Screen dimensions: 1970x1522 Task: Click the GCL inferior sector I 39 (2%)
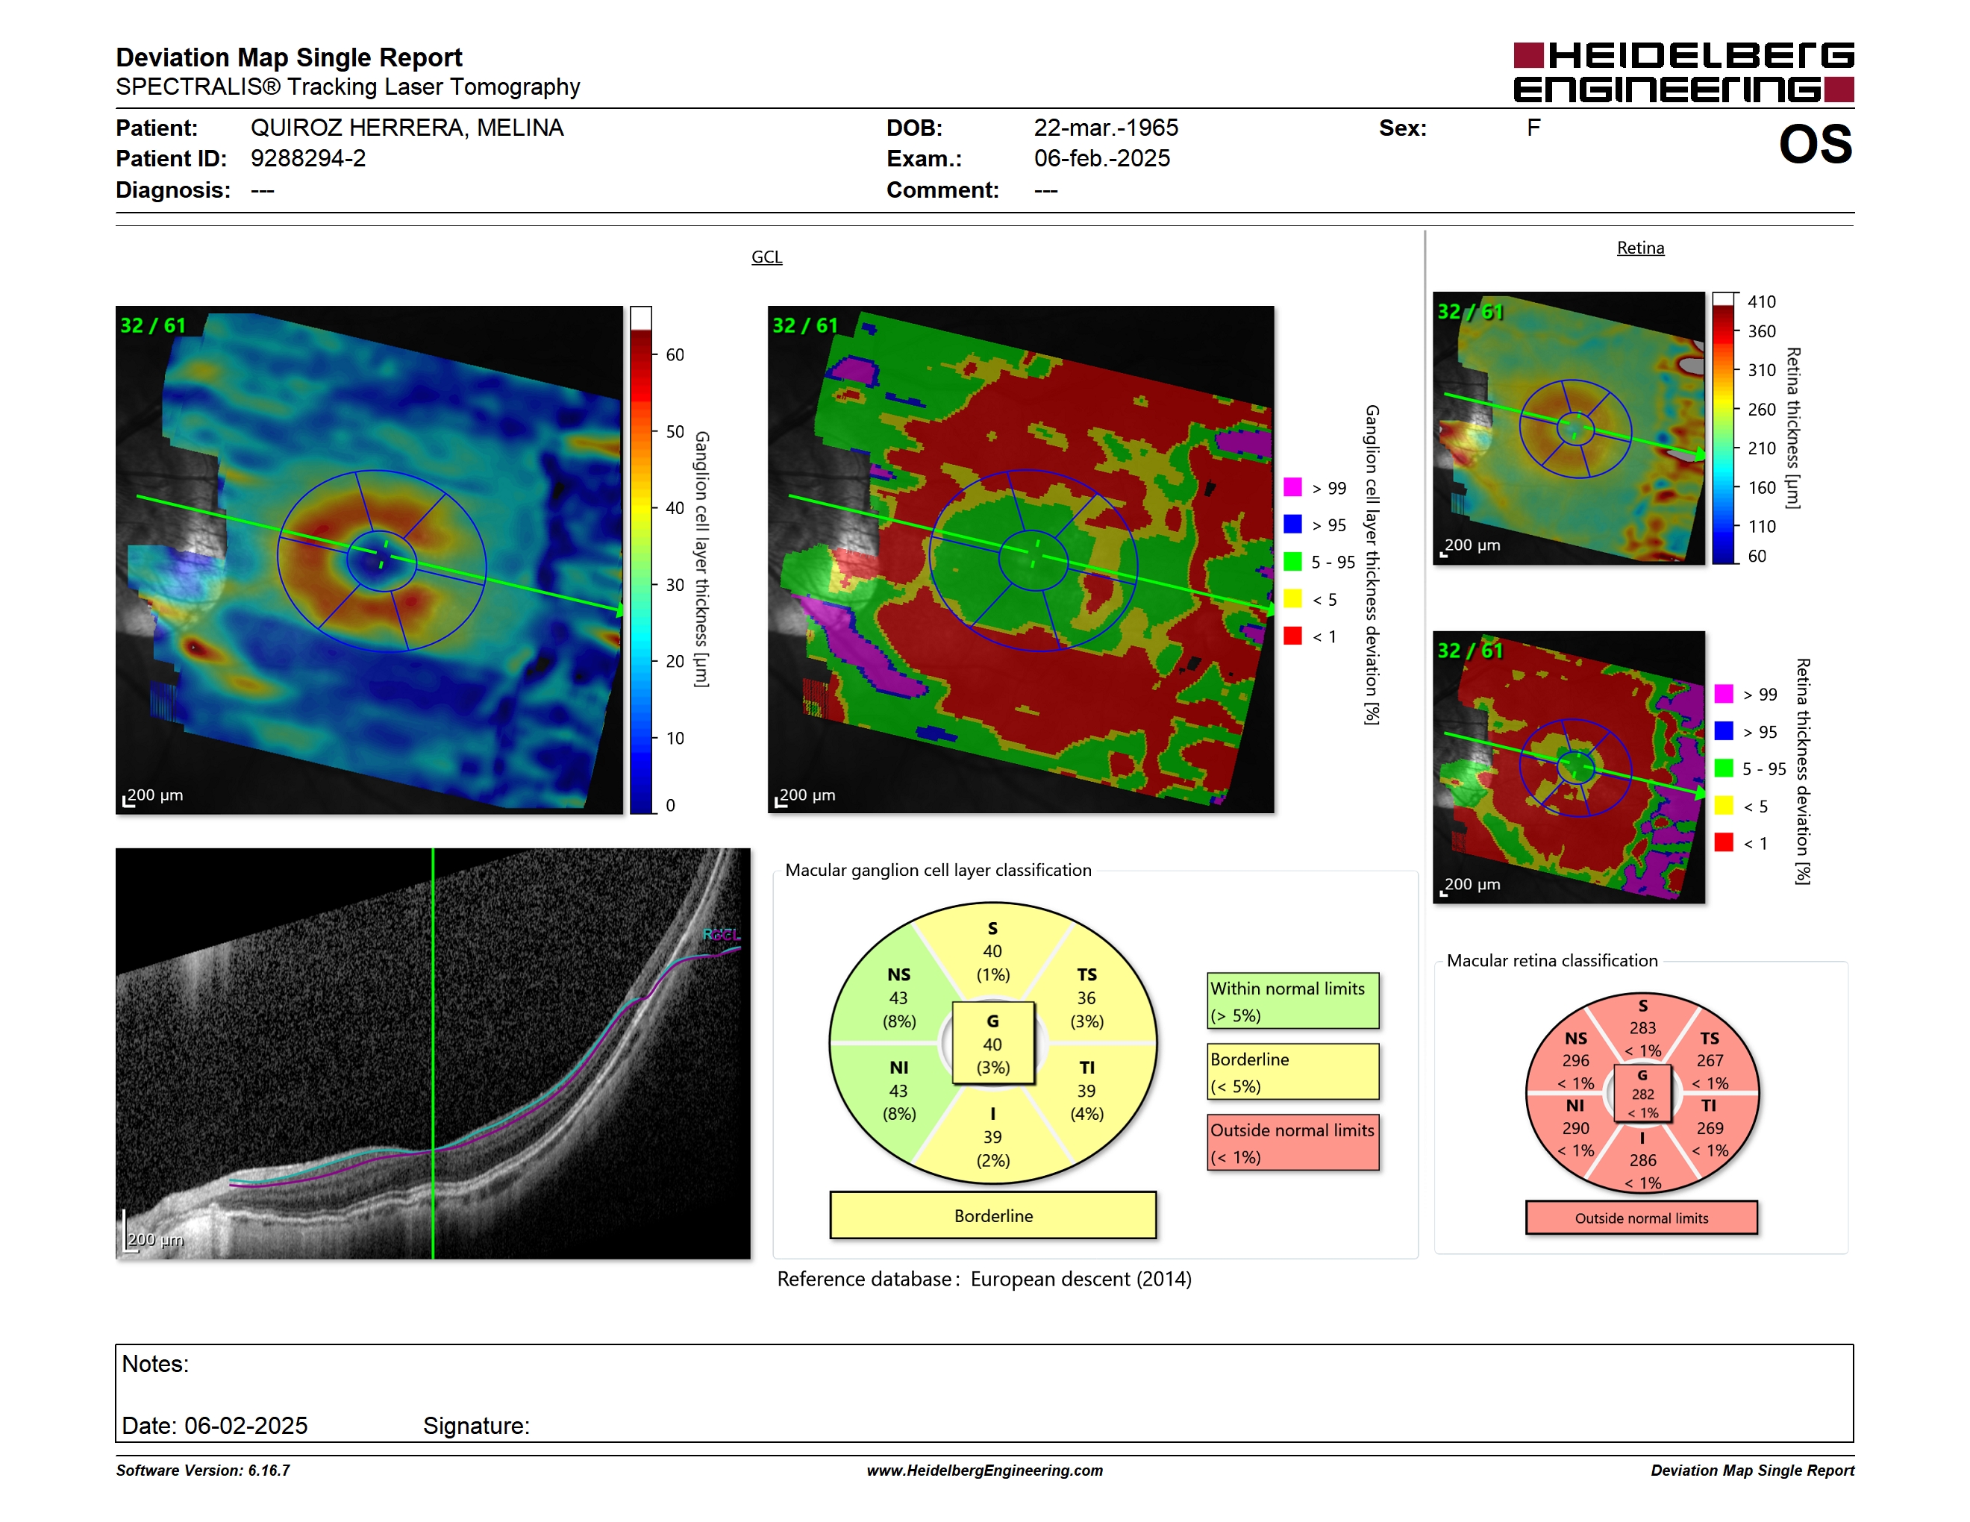pyautogui.click(x=992, y=1137)
